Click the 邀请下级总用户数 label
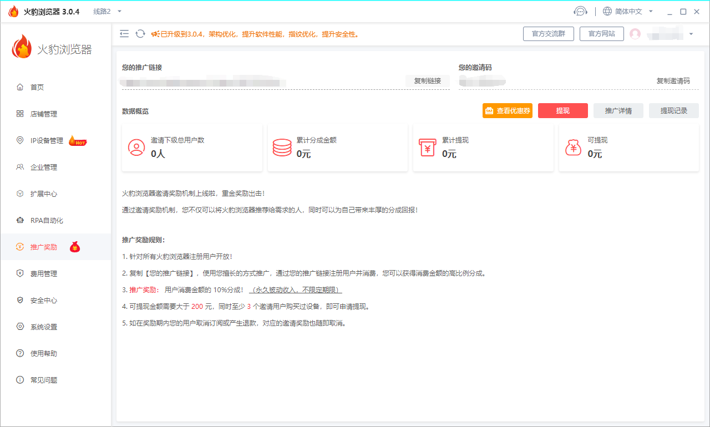 [x=177, y=140]
